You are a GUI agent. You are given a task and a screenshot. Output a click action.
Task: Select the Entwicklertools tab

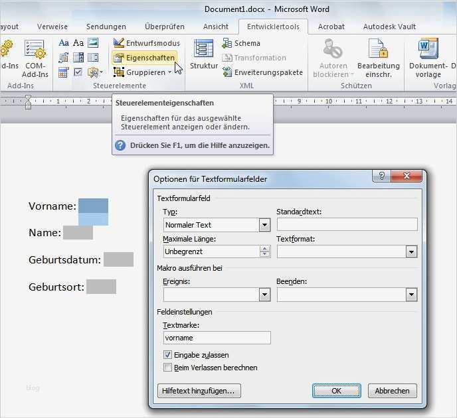click(273, 27)
